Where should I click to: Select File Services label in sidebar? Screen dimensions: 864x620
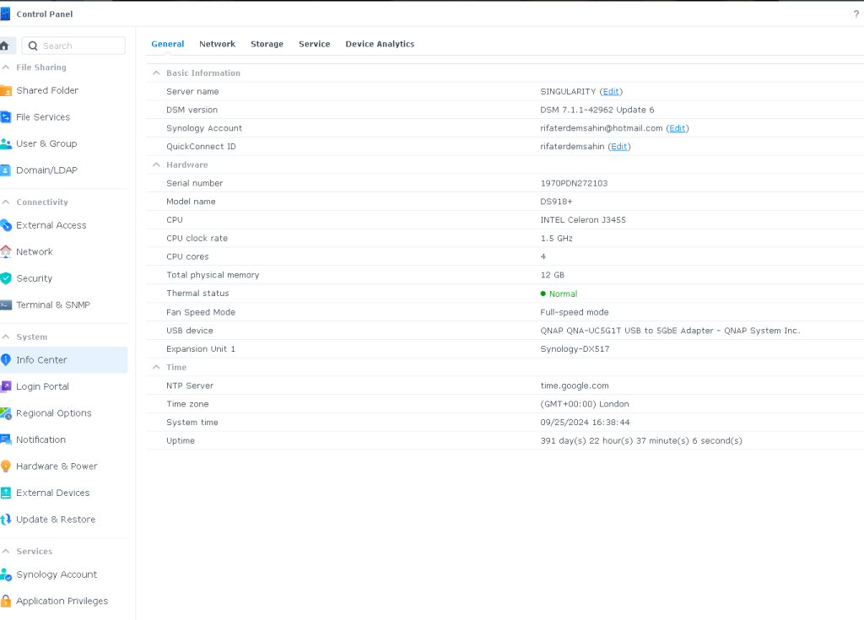click(x=43, y=117)
